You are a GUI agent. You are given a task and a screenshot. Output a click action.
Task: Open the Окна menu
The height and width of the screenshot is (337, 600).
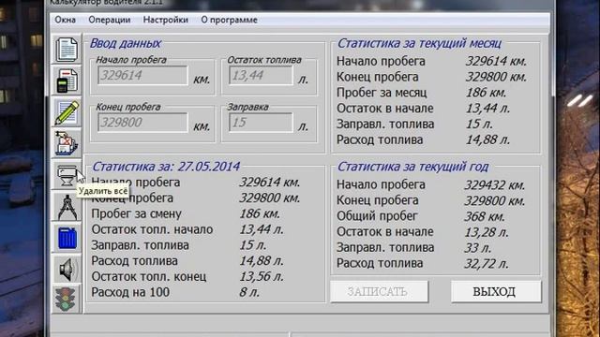coord(65,20)
